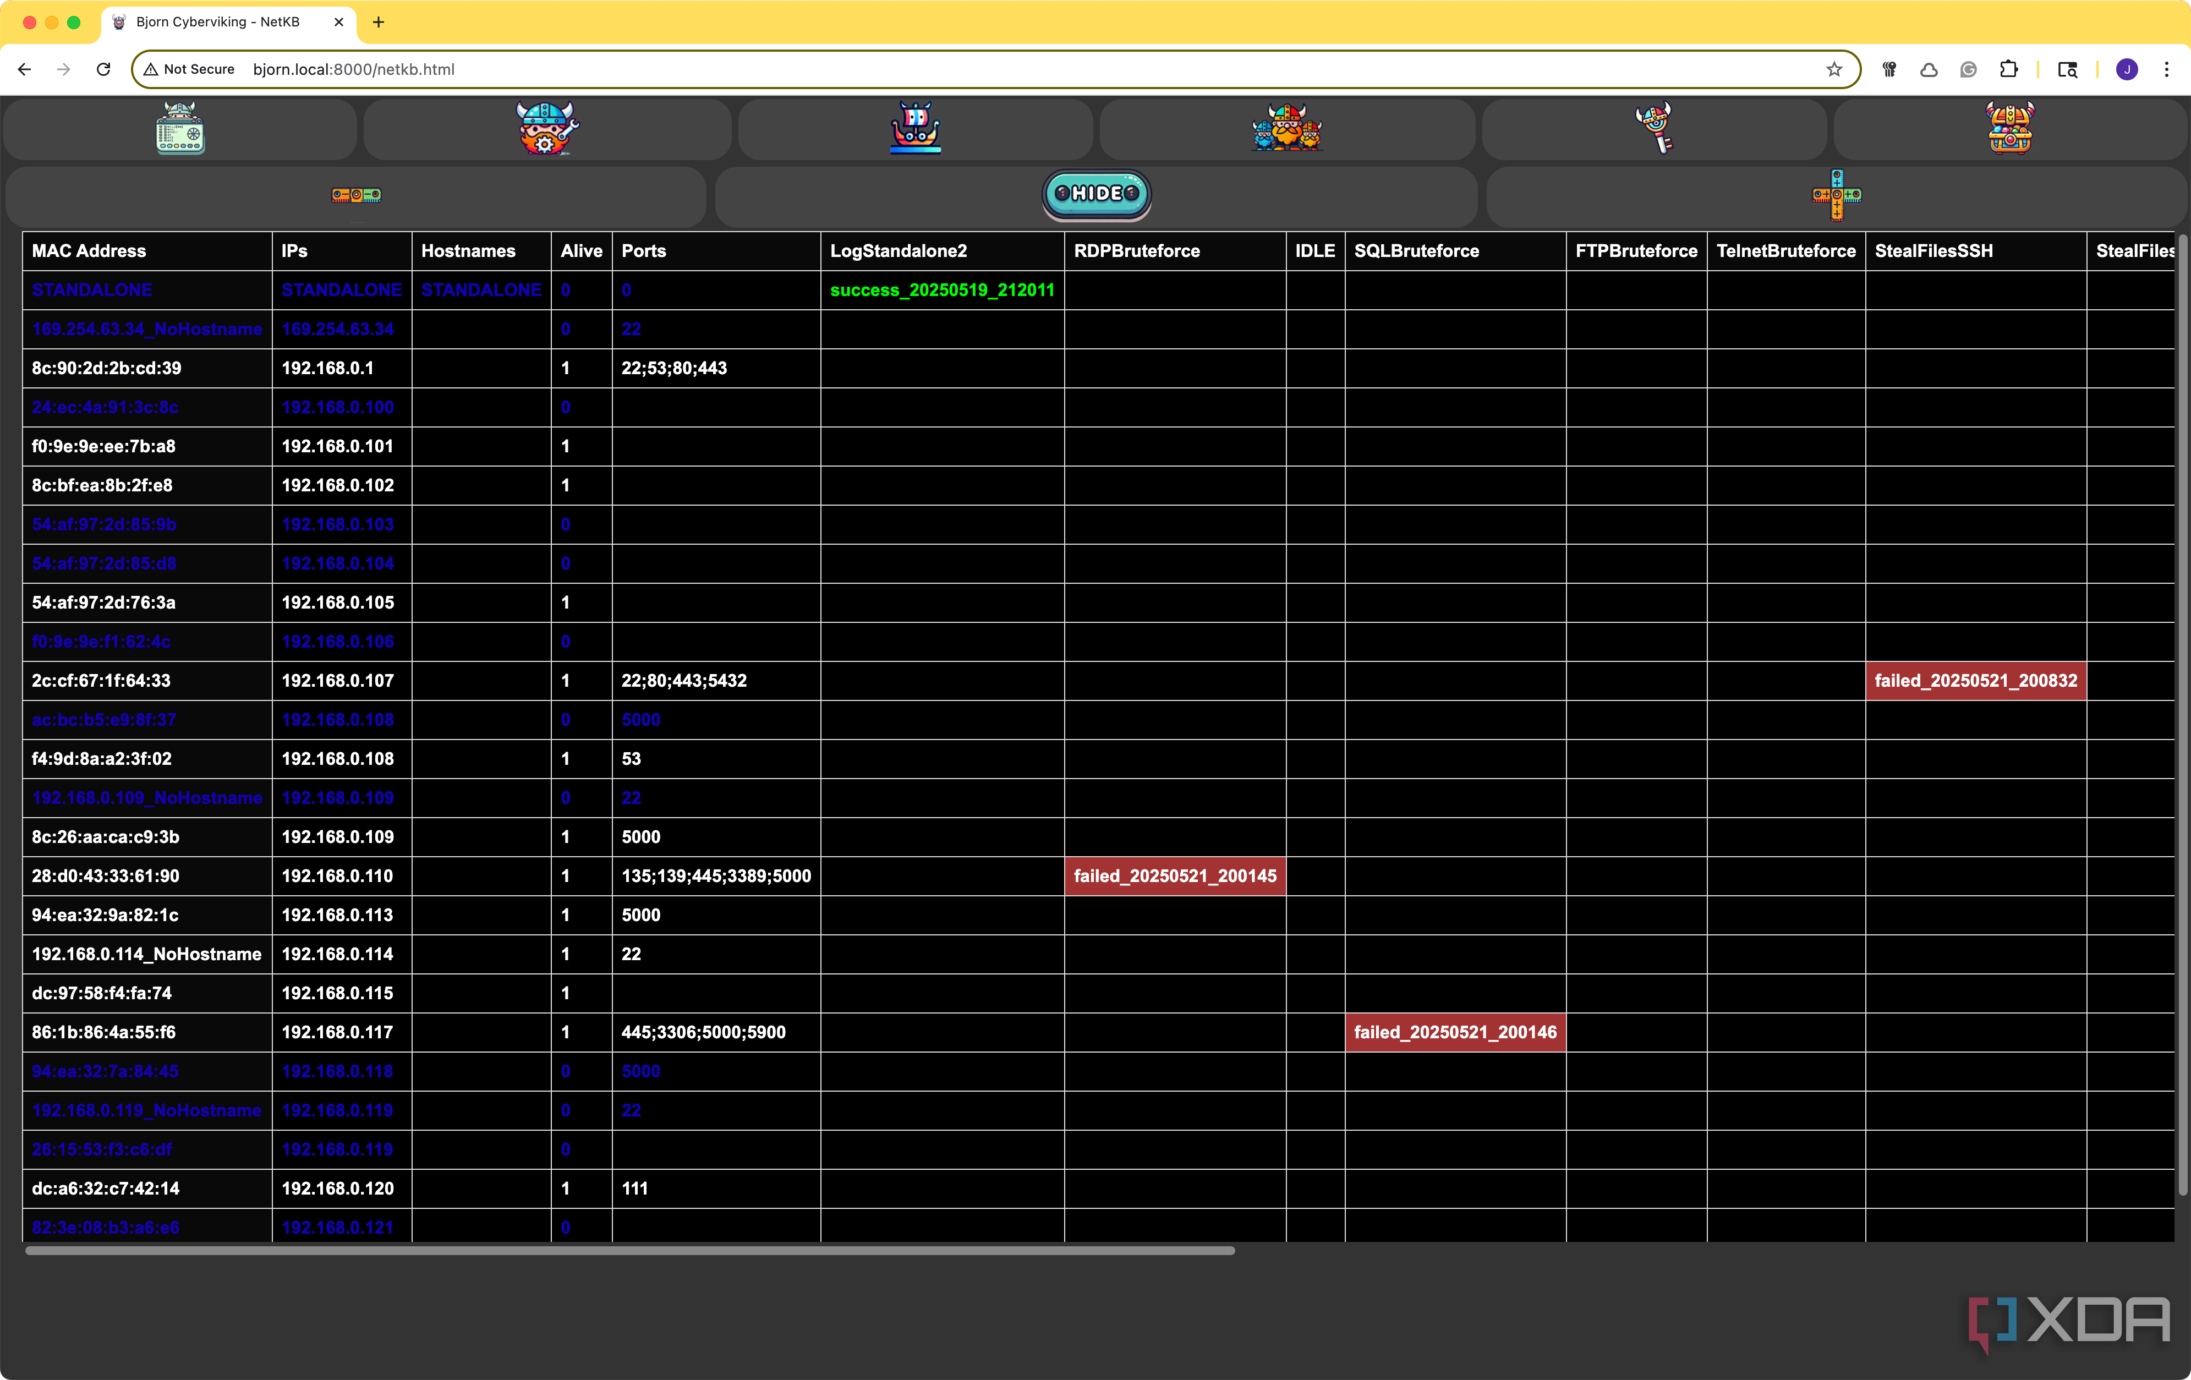Open the Bjorn console/device nav icon
This screenshot has width=2191, height=1380.
tap(180, 128)
